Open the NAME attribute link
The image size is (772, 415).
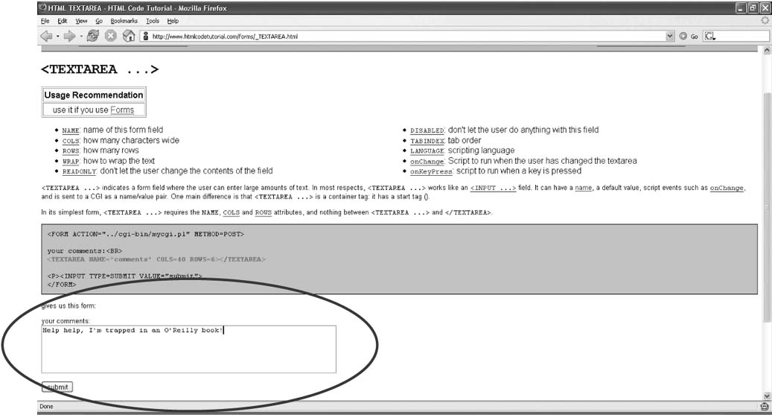(71, 130)
